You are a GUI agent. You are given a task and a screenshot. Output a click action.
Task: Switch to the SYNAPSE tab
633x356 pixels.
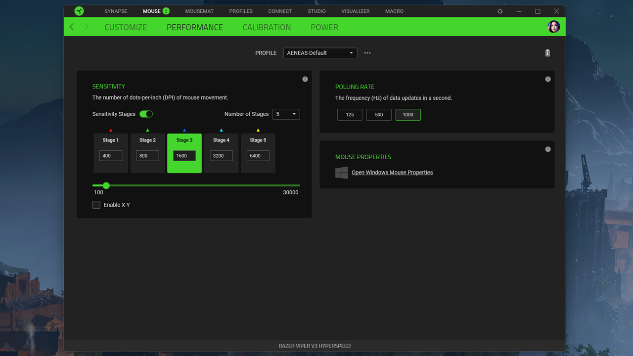click(116, 11)
